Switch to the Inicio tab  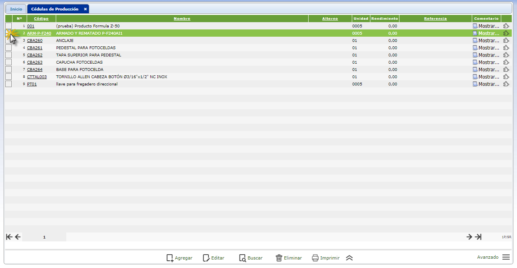point(16,9)
